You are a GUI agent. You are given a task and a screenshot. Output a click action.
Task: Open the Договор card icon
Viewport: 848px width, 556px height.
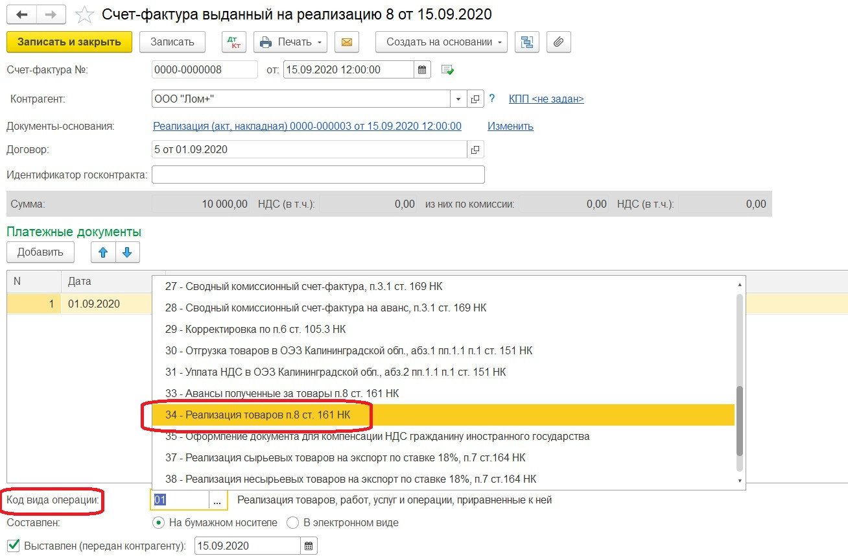tap(475, 149)
